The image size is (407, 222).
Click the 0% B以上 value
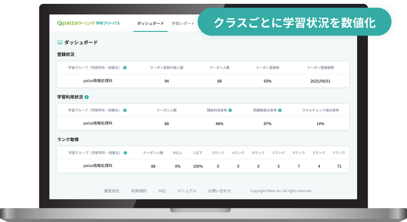point(177,166)
